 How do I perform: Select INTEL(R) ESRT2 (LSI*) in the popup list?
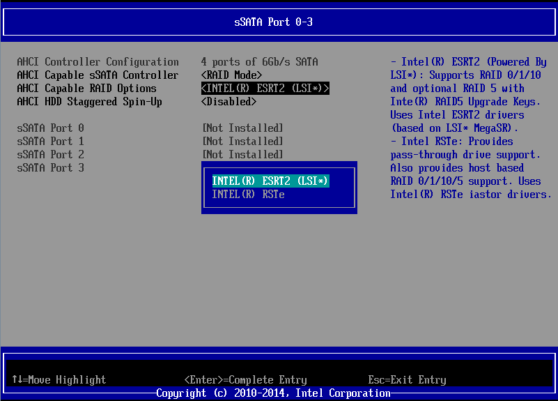[270, 181]
